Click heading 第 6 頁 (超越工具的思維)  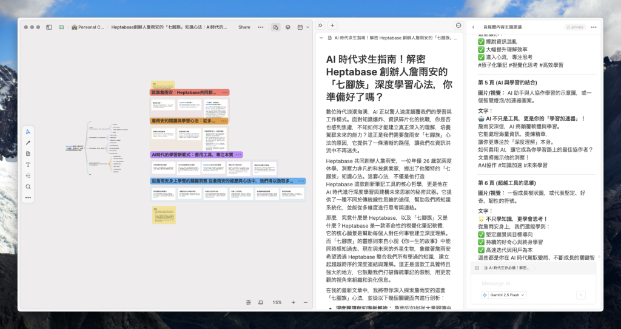coord(506,183)
